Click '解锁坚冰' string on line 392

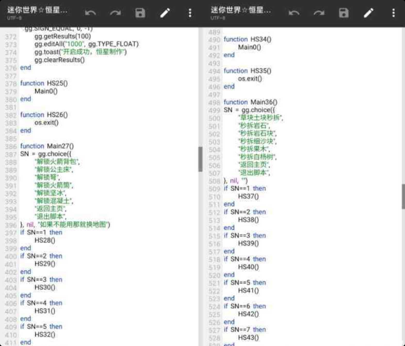51,193
